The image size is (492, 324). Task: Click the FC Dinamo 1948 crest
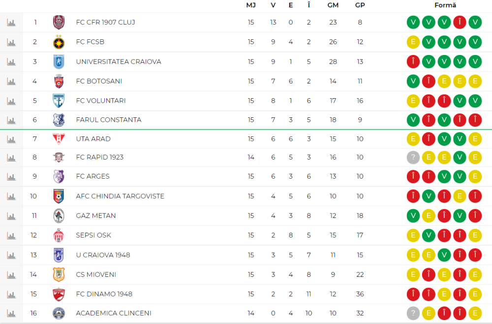(59, 294)
